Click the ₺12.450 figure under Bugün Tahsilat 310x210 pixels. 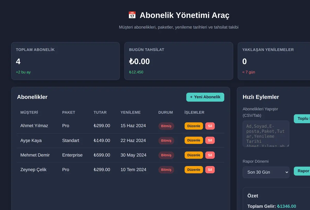(x=136, y=72)
